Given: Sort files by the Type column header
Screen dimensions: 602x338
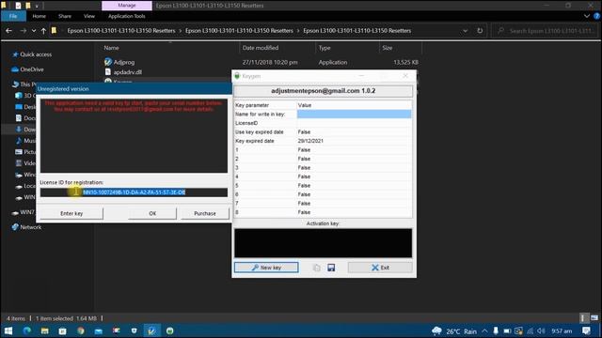Looking at the screenshot, I should point(325,48).
